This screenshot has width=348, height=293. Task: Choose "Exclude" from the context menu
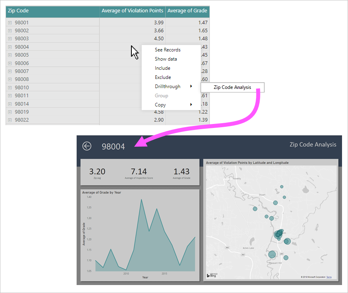pyautogui.click(x=162, y=77)
